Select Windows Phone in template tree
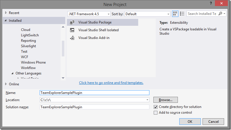 click(33, 62)
